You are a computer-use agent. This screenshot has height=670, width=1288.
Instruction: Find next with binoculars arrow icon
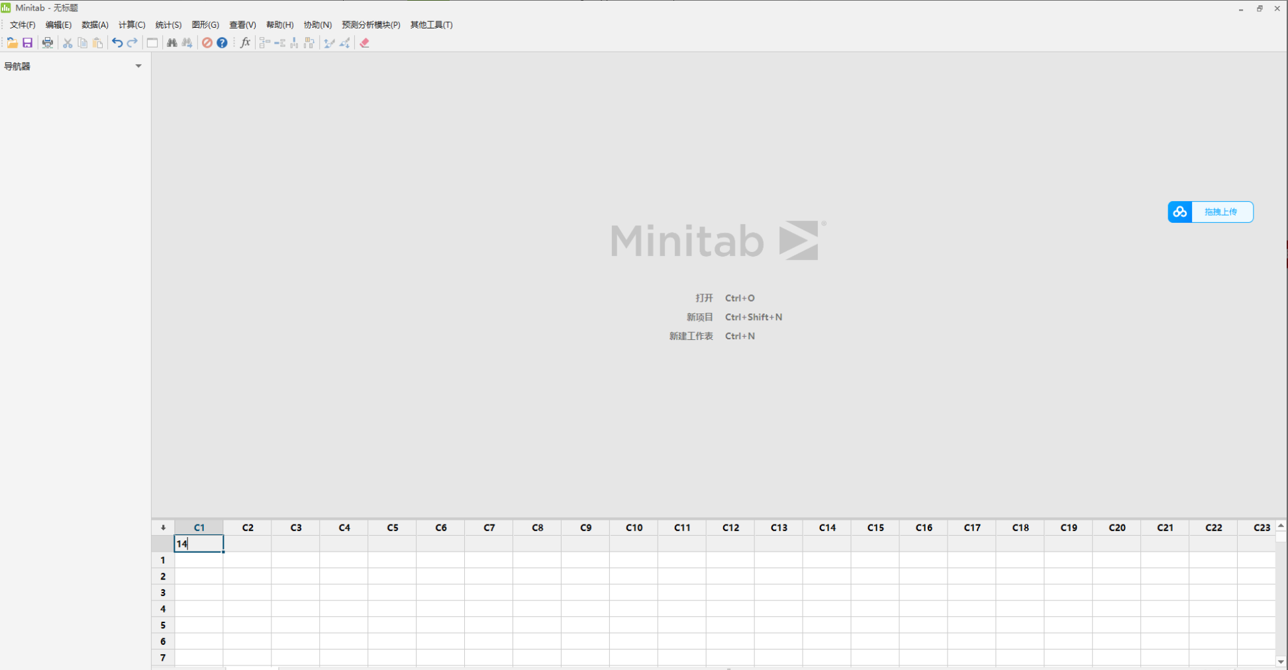point(187,43)
